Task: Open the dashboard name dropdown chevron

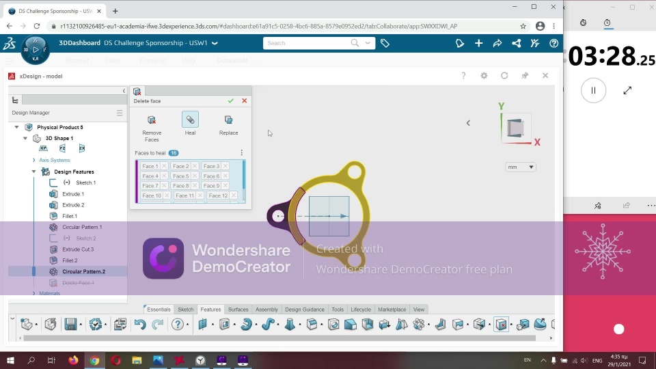Action: [x=215, y=43]
